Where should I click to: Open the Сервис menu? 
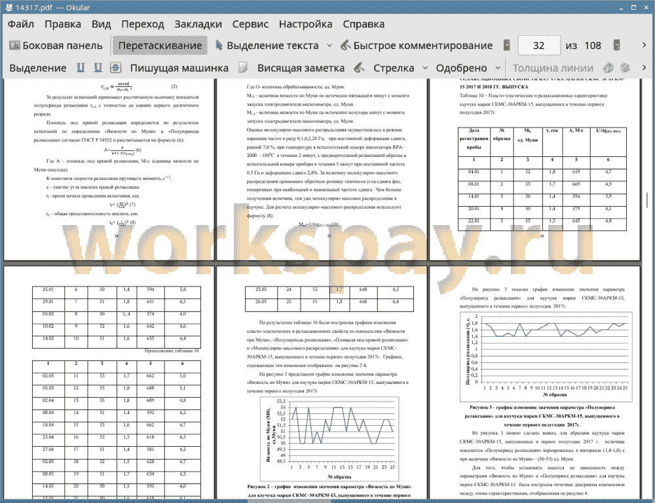tap(250, 24)
